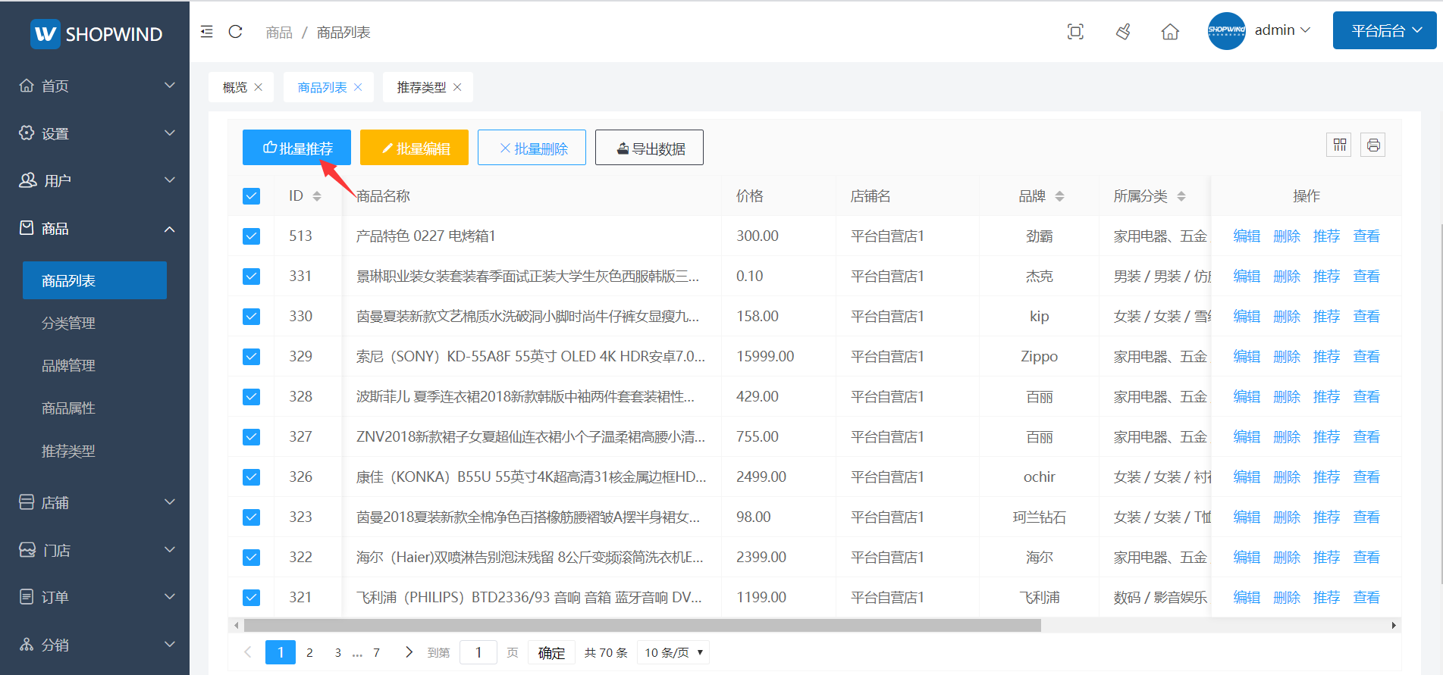Expand the 分销 sidebar menu
Image resolution: width=1443 pixels, height=675 pixels.
95,645
